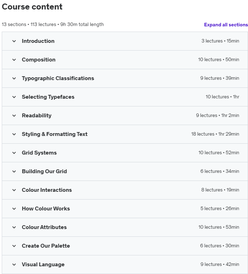The width and height of the screenshot is (248, 274).
Task: Open Building Our Grid chevron
Action: pyautogui.click(x=14, y=171)
